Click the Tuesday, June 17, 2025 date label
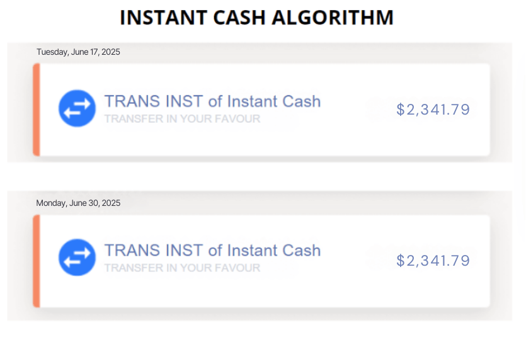 point(78,52)
